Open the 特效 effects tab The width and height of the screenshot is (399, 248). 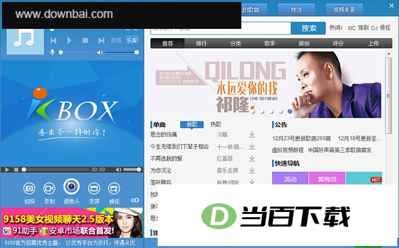296,10
